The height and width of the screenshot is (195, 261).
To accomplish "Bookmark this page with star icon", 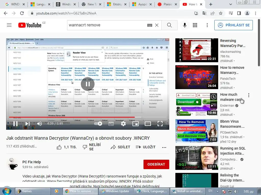I will click(x=221, y=13).
